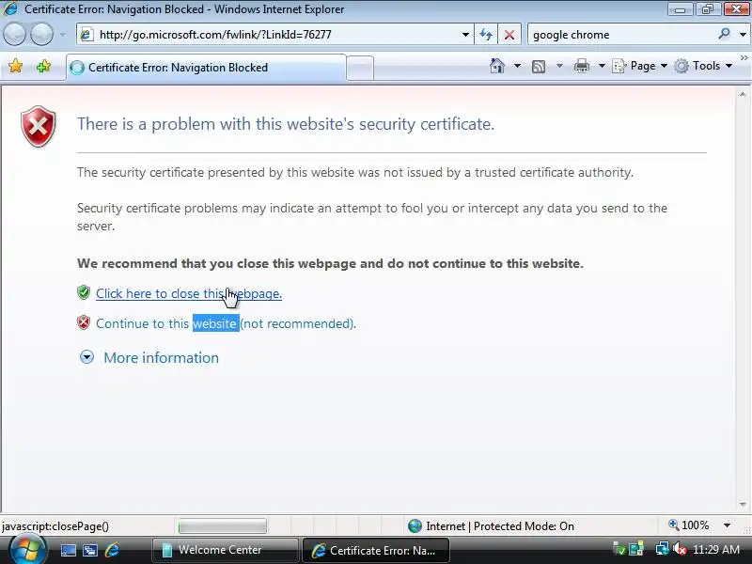Select the Certificate Error: Navigation Blocked tab

tap(206, 68)
